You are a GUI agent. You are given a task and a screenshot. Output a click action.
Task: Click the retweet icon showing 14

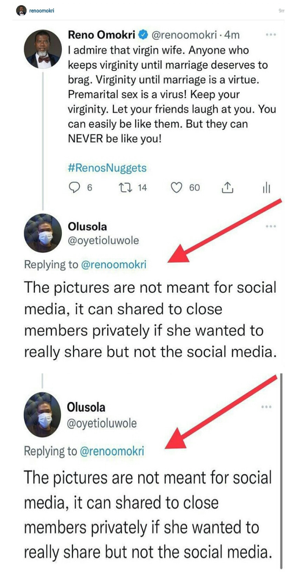123,188
